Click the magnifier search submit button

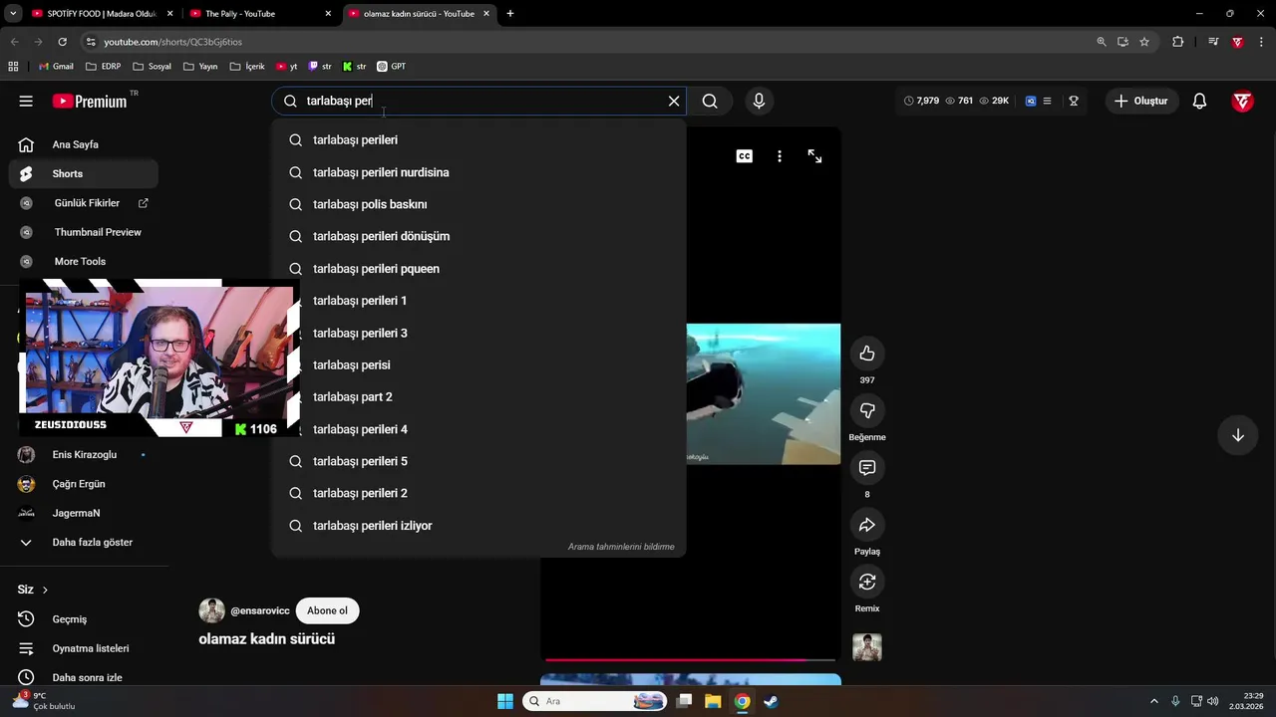click(x=710, y=101)
